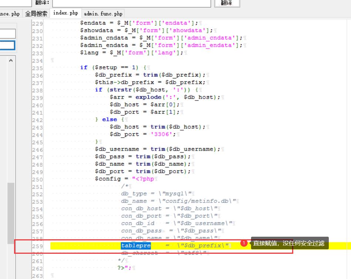Image resolution: width=351 pixels, height=279 pixels.
Task: Click the 翻译 translate button
Action: coord(227,3)
